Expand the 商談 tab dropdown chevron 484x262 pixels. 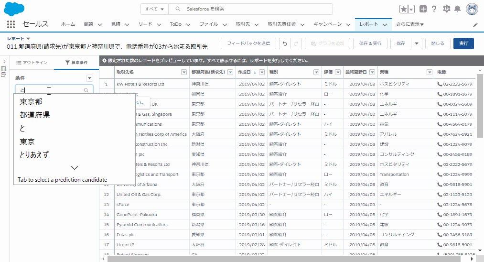(100, 24)
